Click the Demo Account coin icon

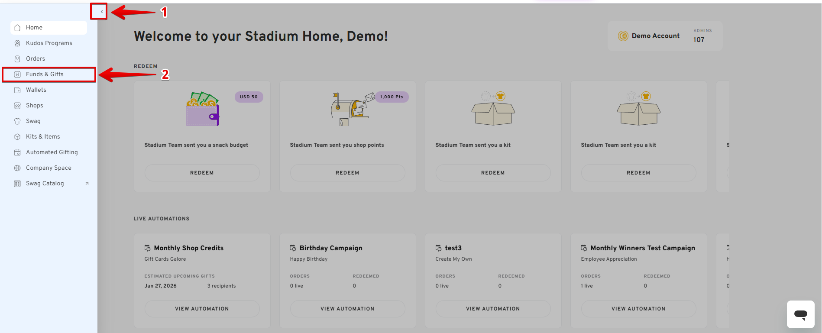(x=623, y=36)
